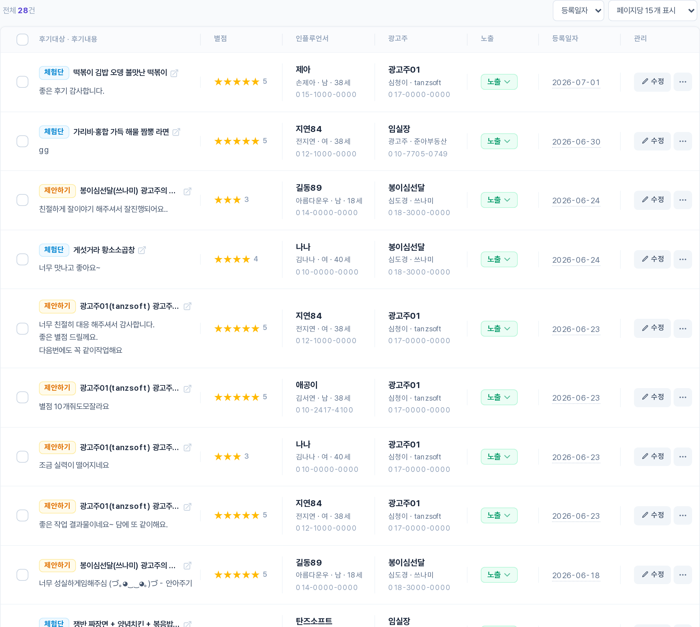This screenshot has height=627, width=700.
Task: Select checkbox for 나나's 황소소곱창 review
Action: point(22,259)
